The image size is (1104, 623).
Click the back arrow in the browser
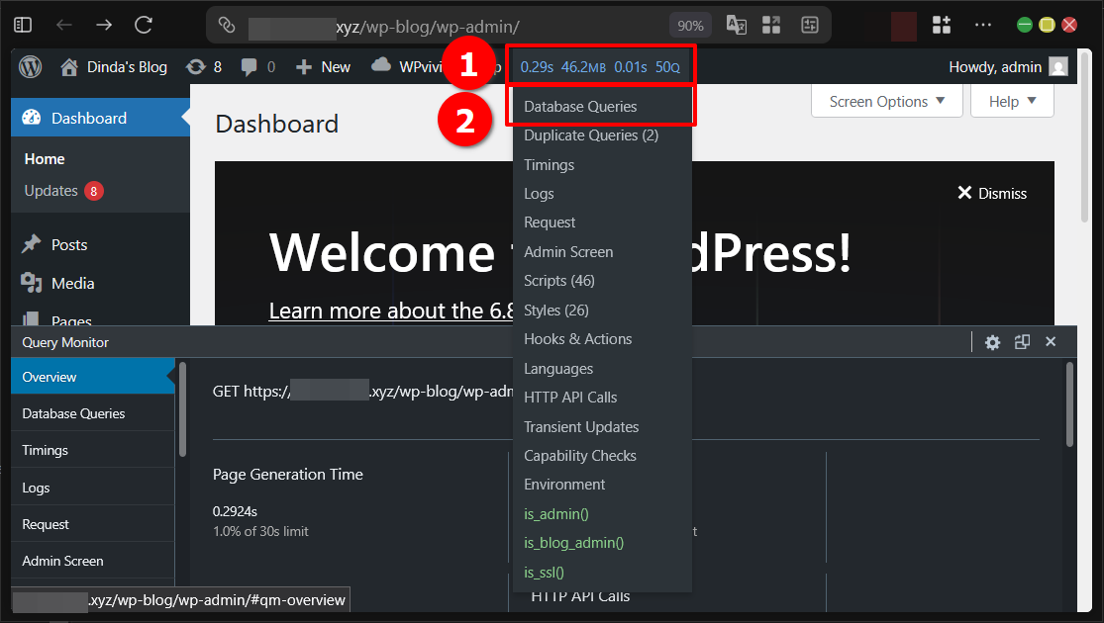[x=63, y=24]
